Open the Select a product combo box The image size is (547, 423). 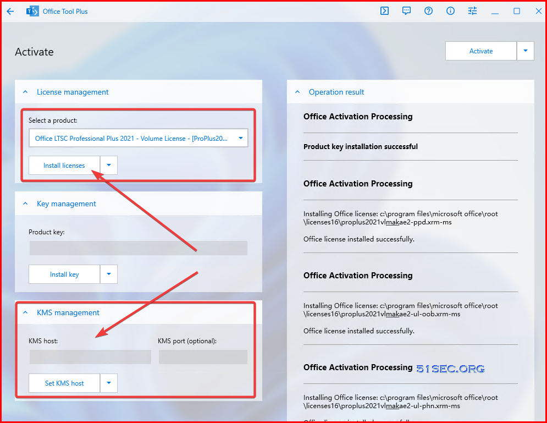138,138
